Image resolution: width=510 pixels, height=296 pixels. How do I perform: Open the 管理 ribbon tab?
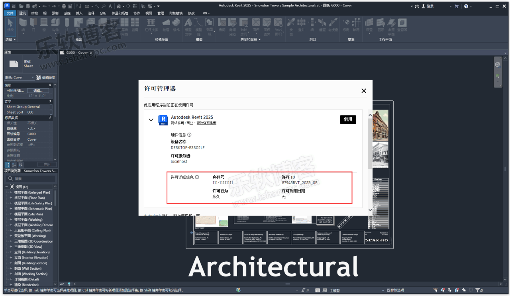161,13
